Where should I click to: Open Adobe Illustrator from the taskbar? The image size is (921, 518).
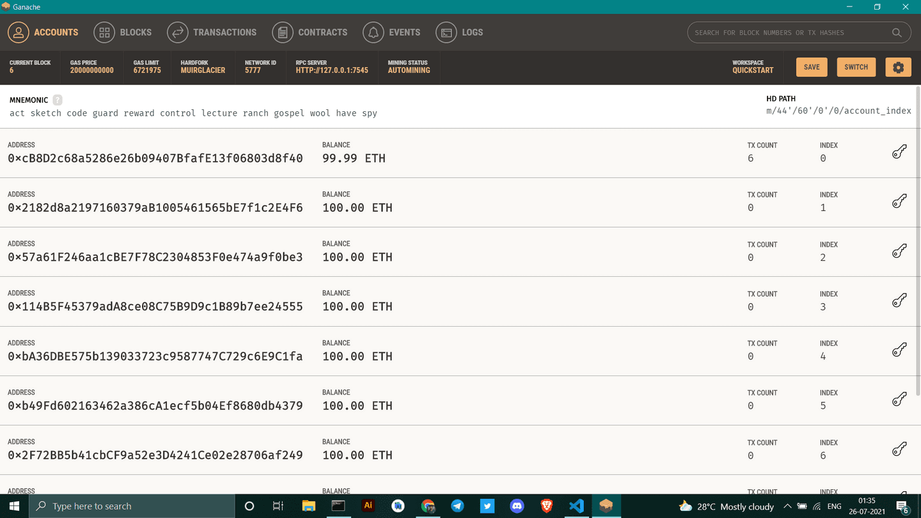[368, 506]
